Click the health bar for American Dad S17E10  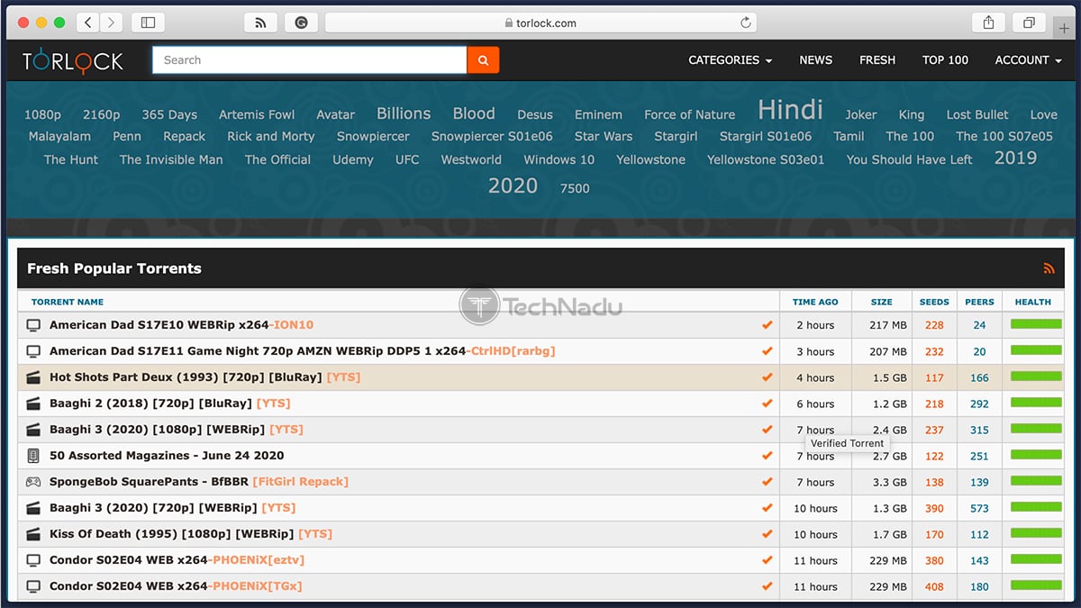click(1036, 325)
